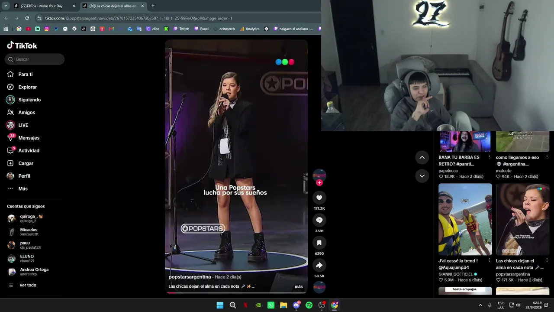Like the Popstars video with the heart icon
The height and width of the screenshot is (312, 554).
click(x=319, y=198)
